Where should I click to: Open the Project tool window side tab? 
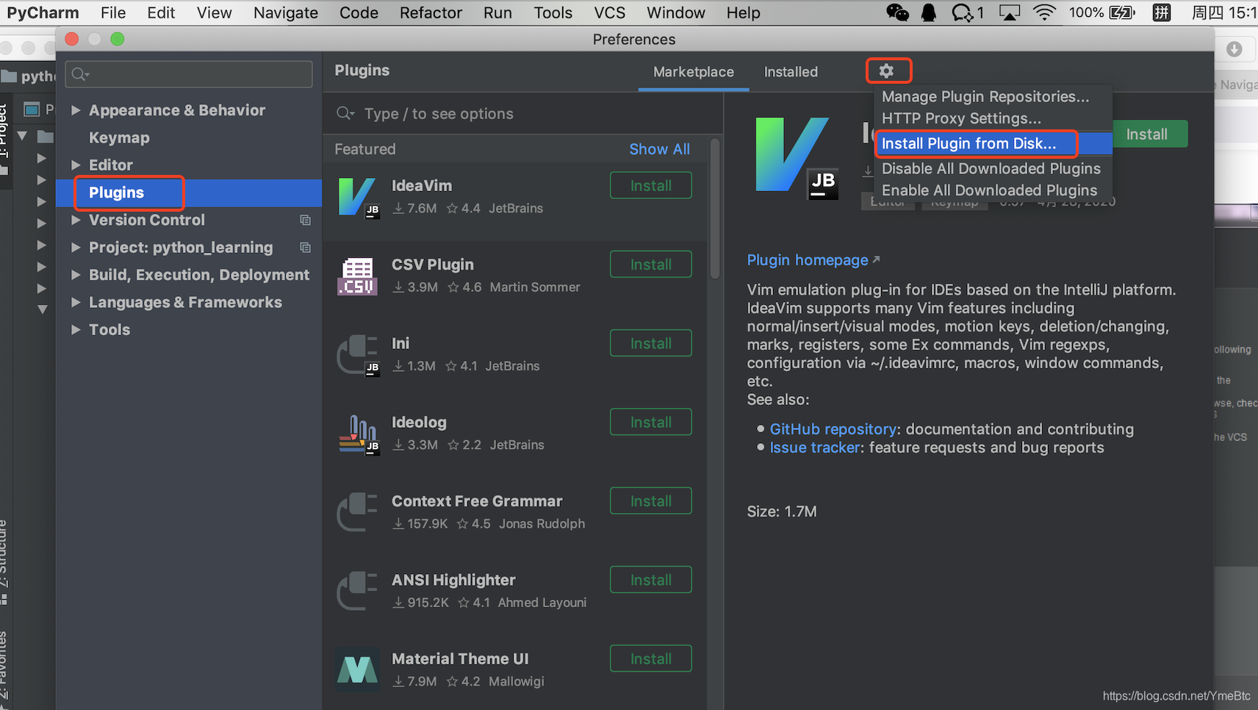[x=4, y=131]
